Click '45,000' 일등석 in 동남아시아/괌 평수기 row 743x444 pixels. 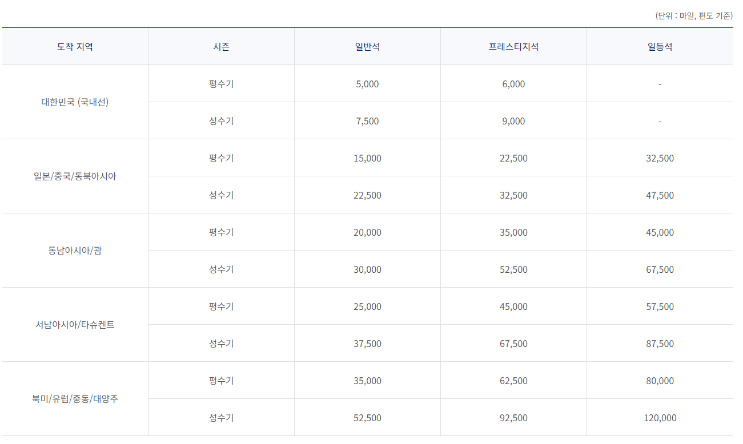tap(660, 232)
